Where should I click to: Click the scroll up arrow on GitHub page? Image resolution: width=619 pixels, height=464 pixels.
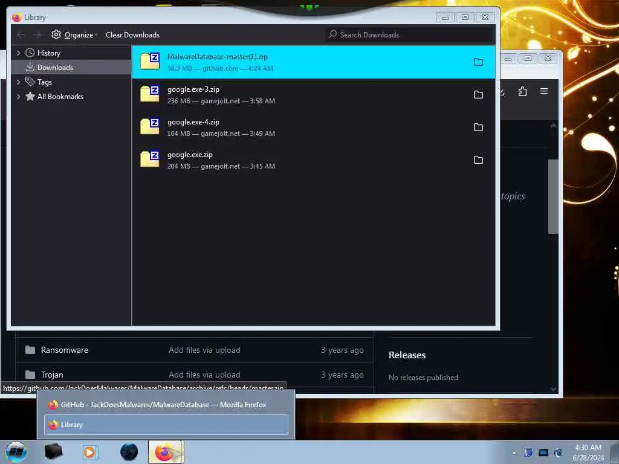pos(554,126)
